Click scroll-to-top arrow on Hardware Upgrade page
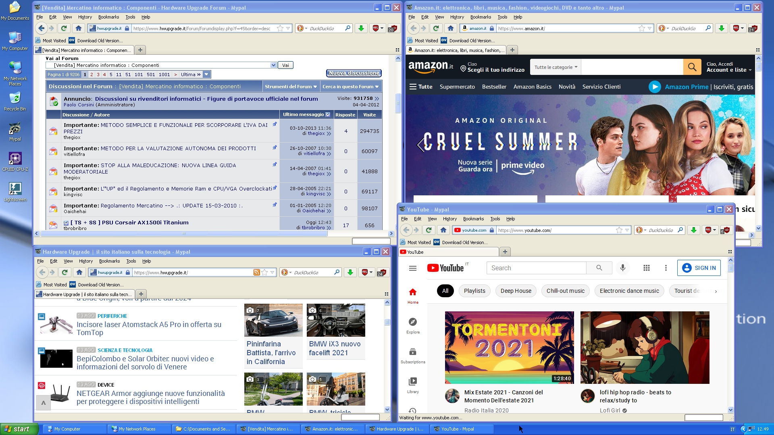 point(44,402)
